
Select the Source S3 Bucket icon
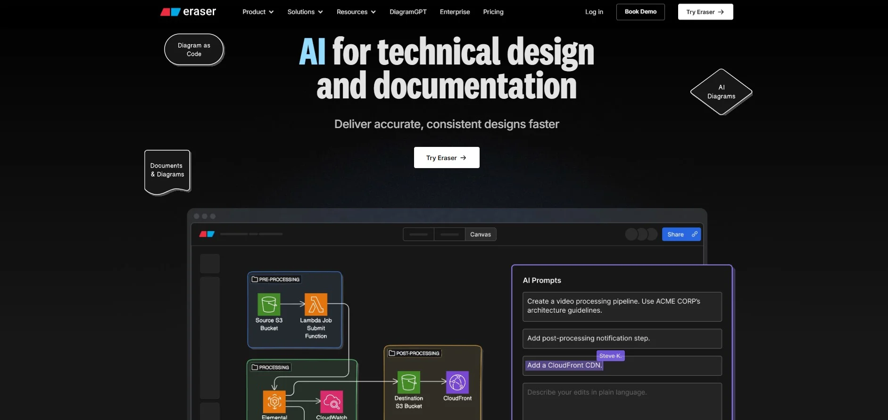click(269, 304)
